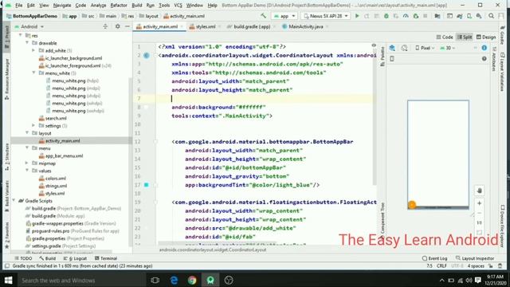Screen dimensions: 510x287
Task: Toggle the Build tool window
Action: (x=48, y=258)
